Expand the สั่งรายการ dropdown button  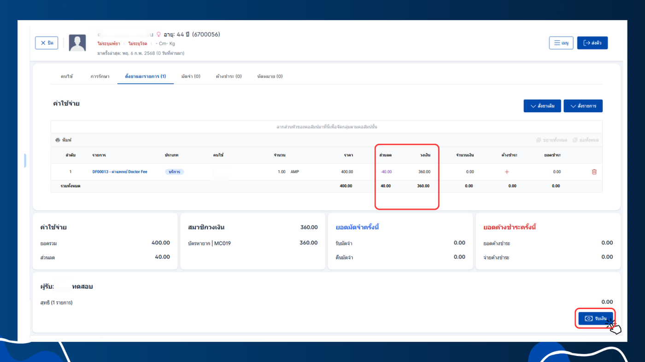(583, 106)
